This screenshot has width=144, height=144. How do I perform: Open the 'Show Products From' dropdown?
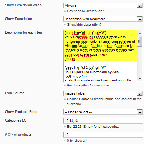103,112
